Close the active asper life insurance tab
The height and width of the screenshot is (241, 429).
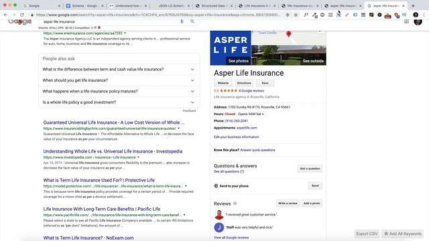pos(404,6)
